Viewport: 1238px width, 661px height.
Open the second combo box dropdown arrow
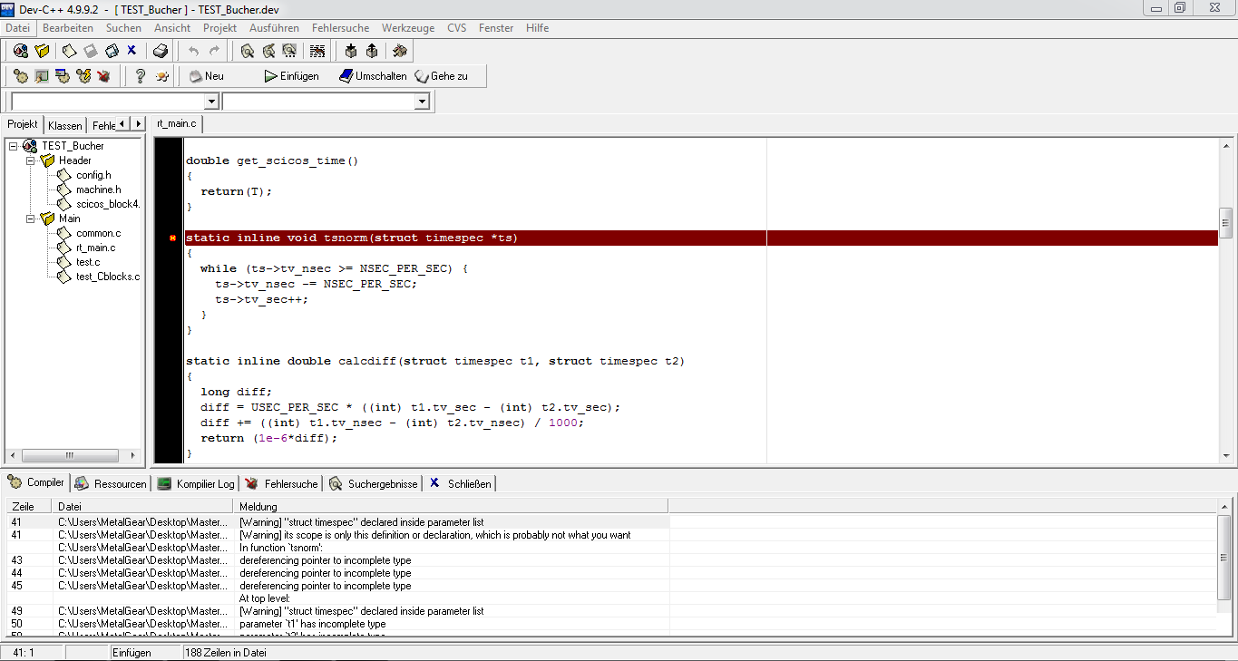pyautogui.click(x=421, y=102)
